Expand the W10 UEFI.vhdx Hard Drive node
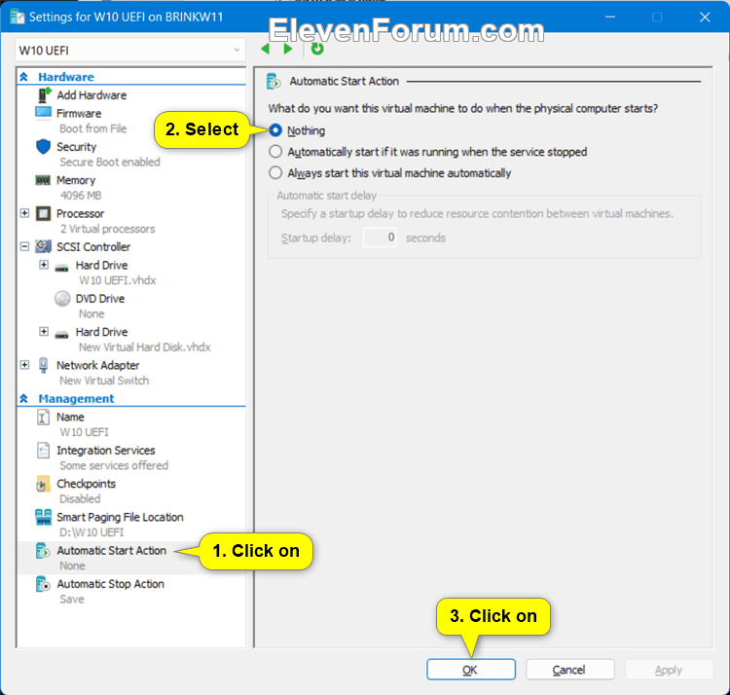730x695 pixels. tap(44, 265)
